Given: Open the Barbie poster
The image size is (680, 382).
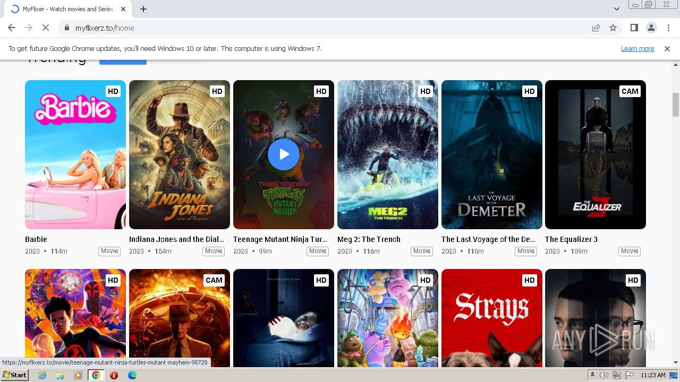Looking at the screenshot, I should click(x=75, y=154).
